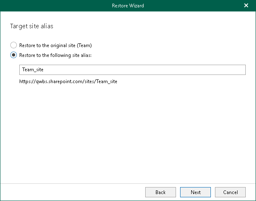
Task: Select Restore to the original site option
Action: pos(14,45)
